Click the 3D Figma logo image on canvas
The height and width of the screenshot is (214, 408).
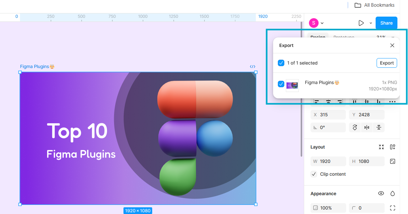(x=195, y=138)
